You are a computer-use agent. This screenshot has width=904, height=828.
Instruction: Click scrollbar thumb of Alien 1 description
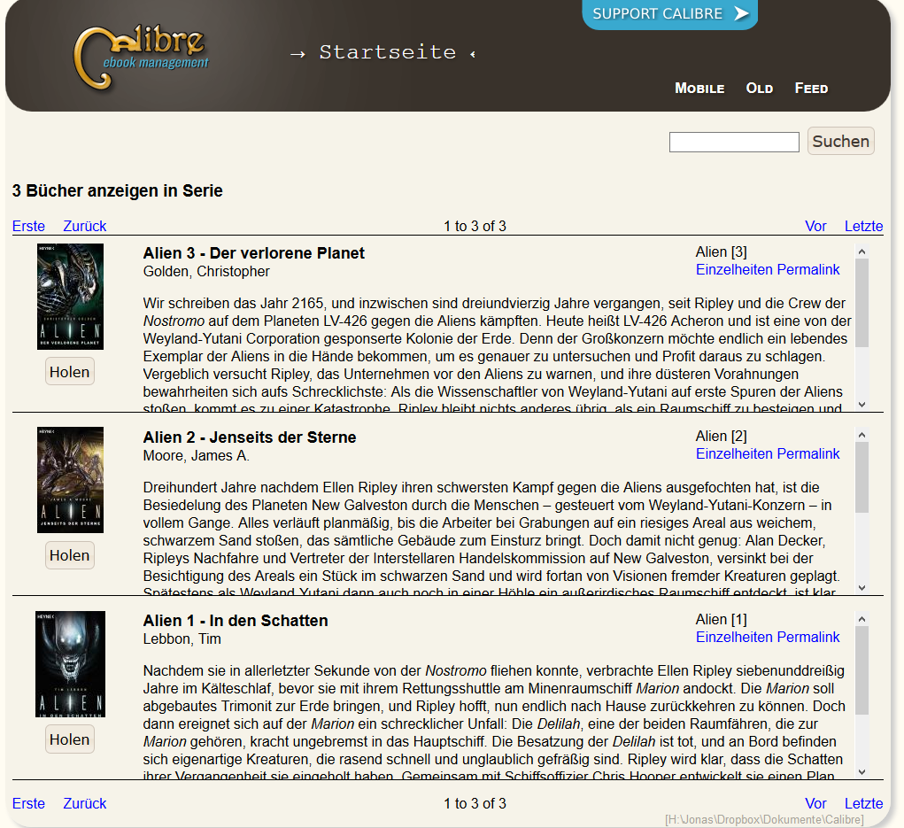[x=862, y=670]
